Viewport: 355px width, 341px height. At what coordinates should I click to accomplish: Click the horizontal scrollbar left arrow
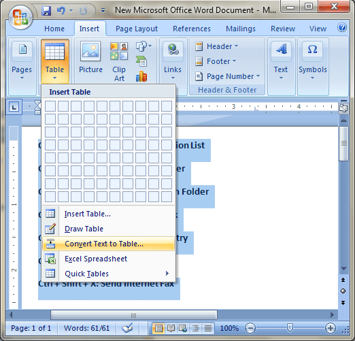click(11, 315)
